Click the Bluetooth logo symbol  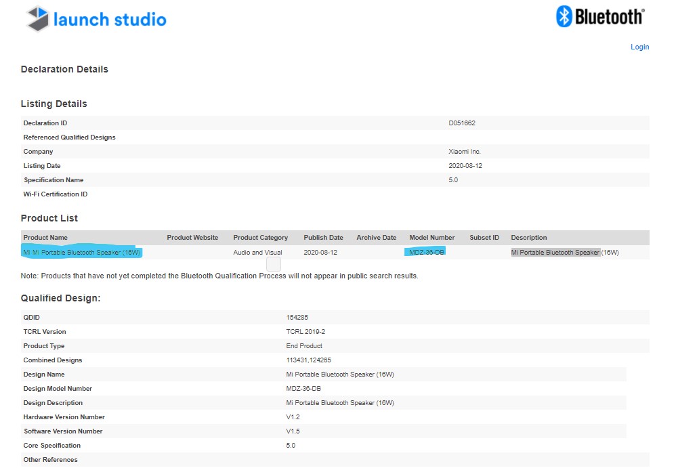(x=564, y=17)
